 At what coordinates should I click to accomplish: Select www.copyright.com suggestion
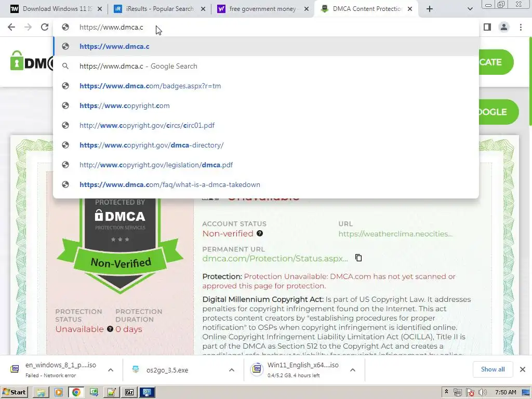click(266, 105)
